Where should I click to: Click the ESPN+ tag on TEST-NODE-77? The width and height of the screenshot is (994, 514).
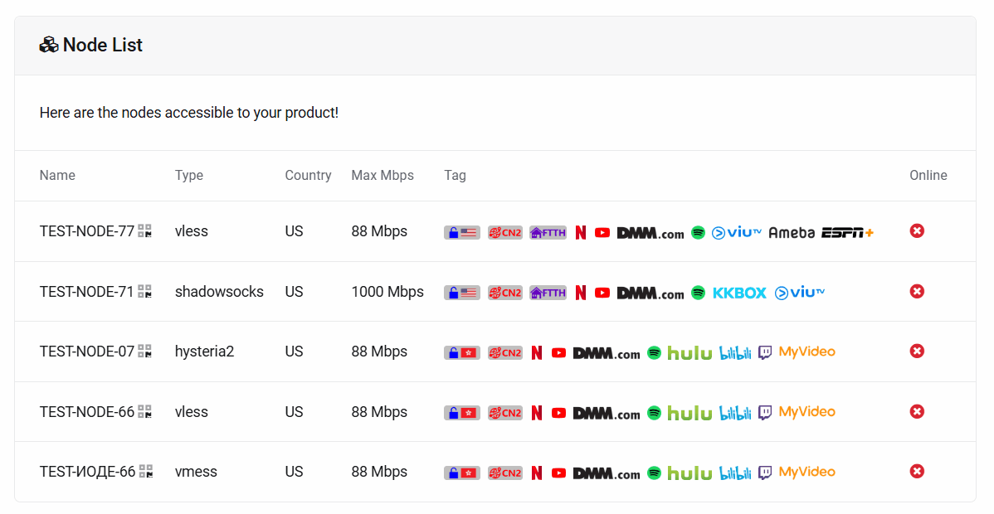point(847,233)
